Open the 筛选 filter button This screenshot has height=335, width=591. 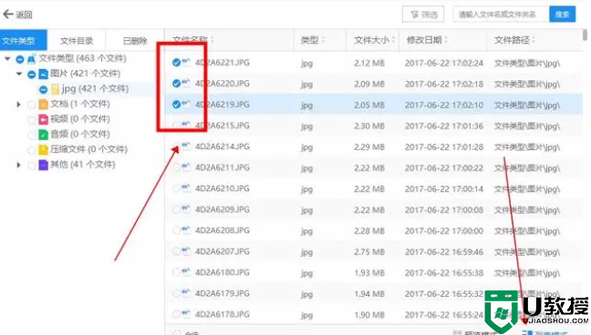(x=423, y=15)
